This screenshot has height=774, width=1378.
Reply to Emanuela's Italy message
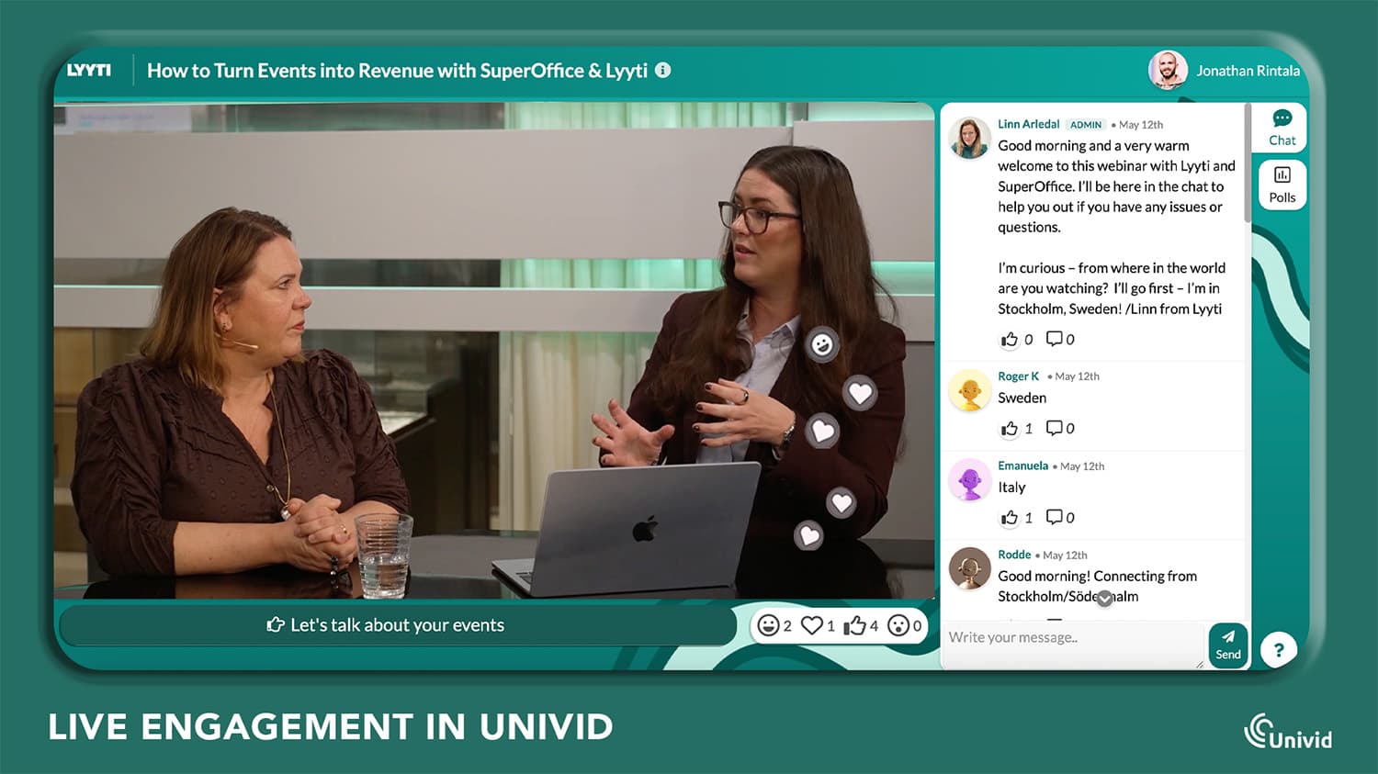coord(1054,517)
